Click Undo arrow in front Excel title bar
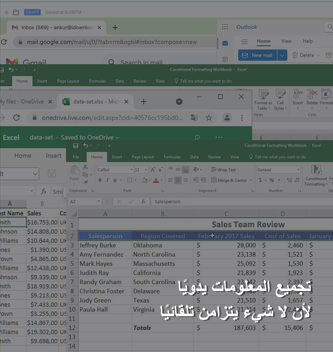 click(x=85, y=145)
